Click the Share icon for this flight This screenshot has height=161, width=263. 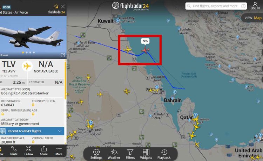[x=44, y=150]
